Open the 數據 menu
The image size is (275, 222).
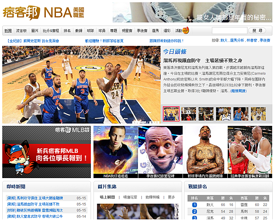79,31
